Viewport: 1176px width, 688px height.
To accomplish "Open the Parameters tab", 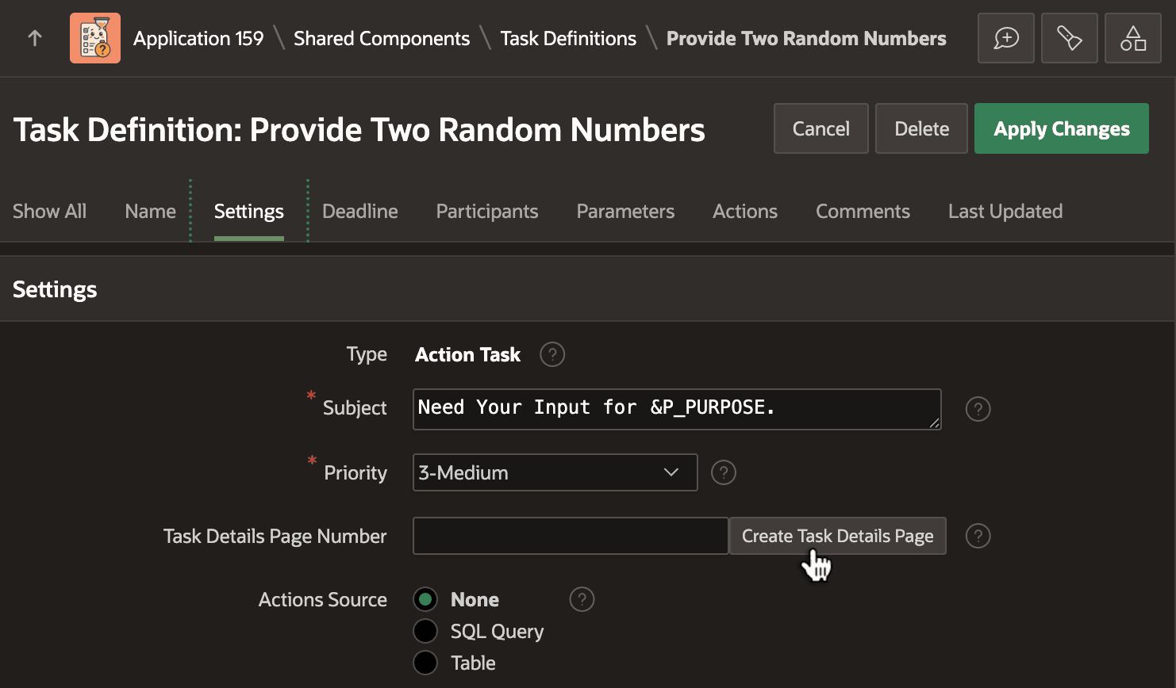I will point(625,211).
